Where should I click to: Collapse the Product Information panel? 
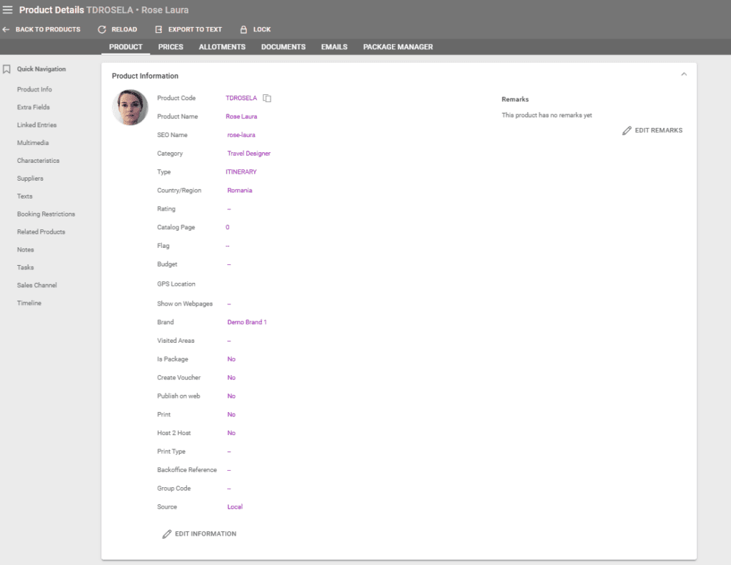[x=683, y=74]
